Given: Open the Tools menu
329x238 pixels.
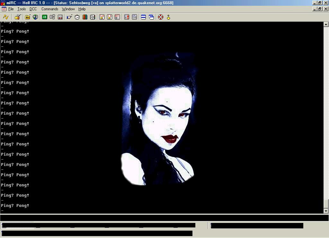Looking at the screenshot, I should click(x=22, y=9).
